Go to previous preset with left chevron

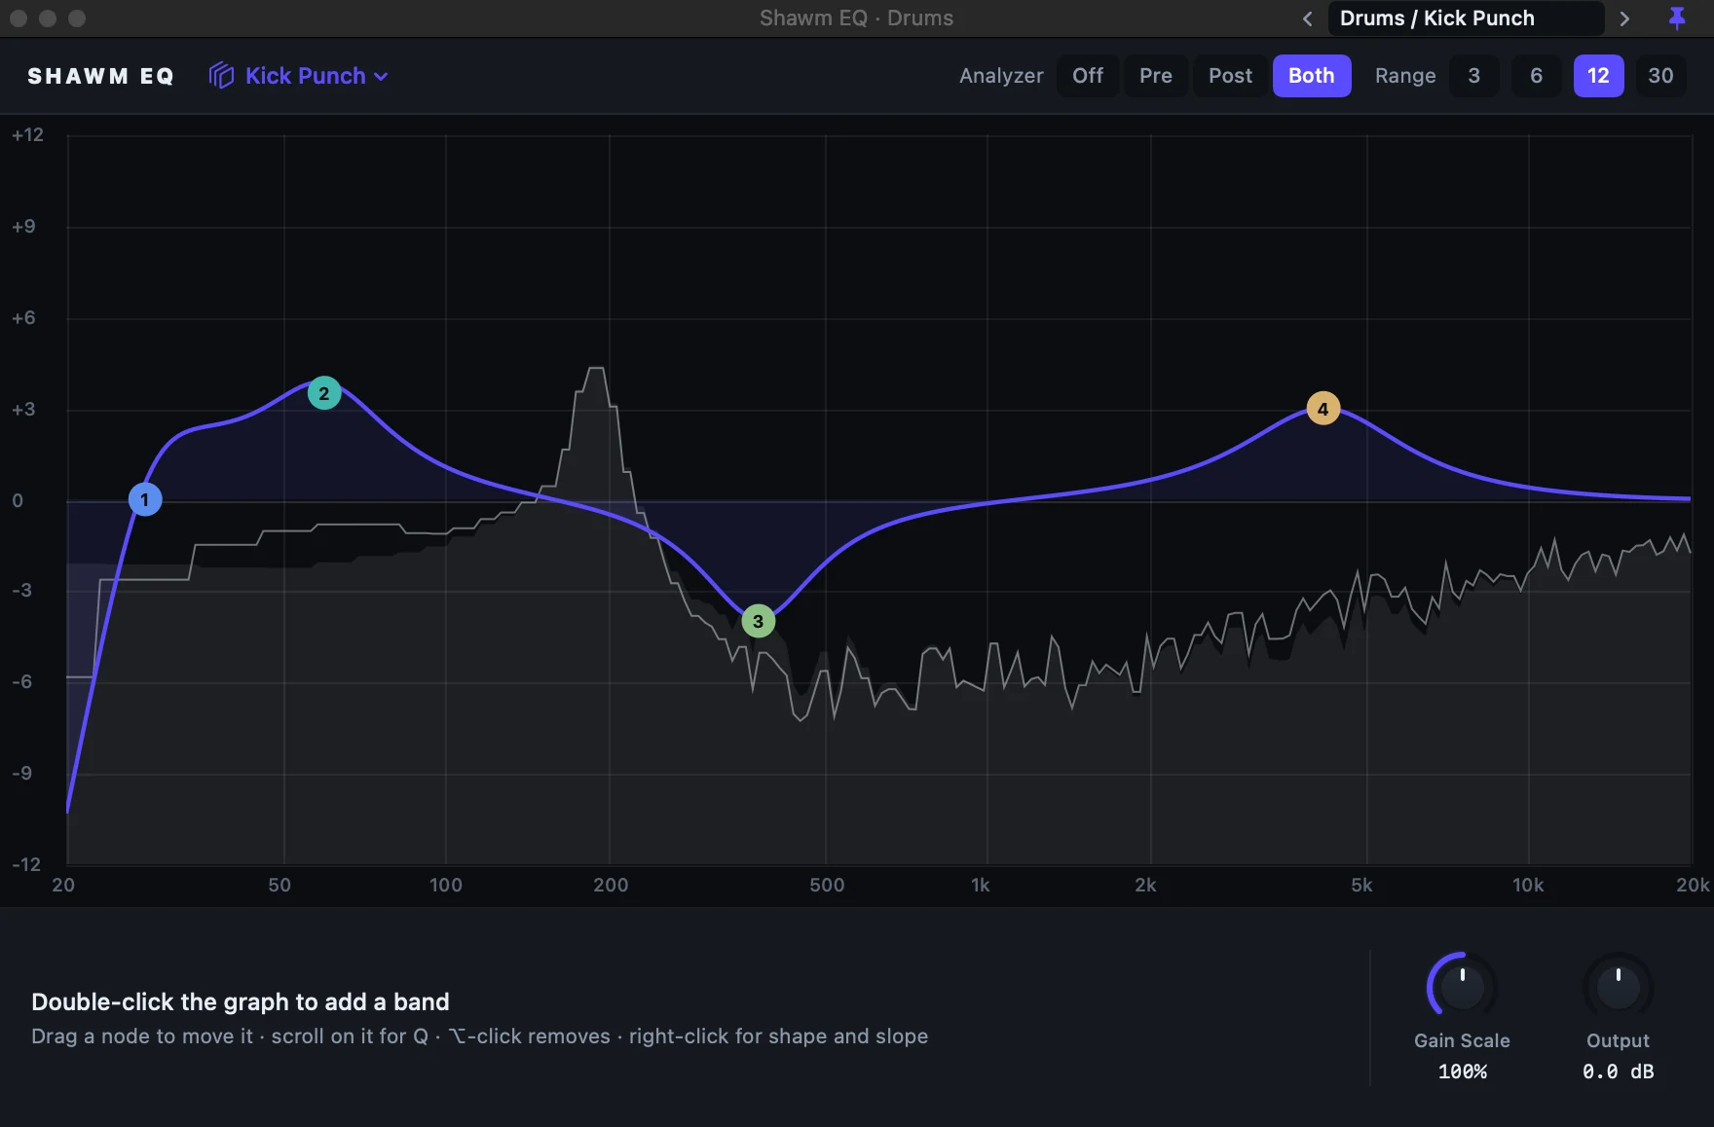pos(1308,18)
